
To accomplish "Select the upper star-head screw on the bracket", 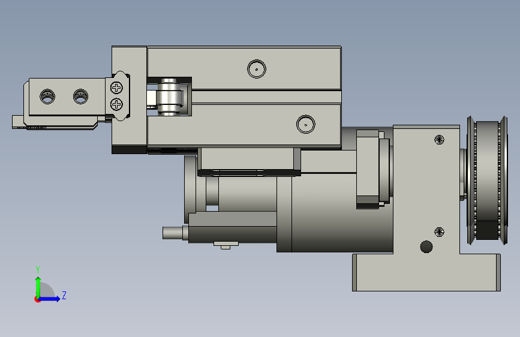I will [x=439, y=140].
